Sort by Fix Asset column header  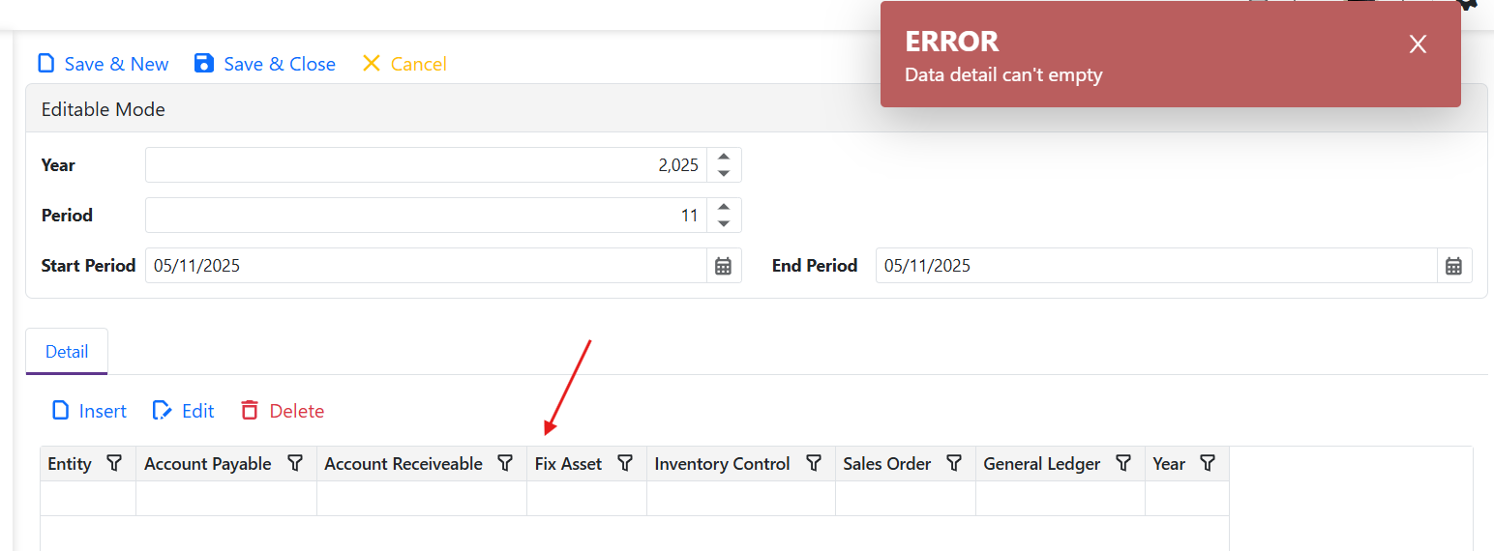(x=569, y=464)
